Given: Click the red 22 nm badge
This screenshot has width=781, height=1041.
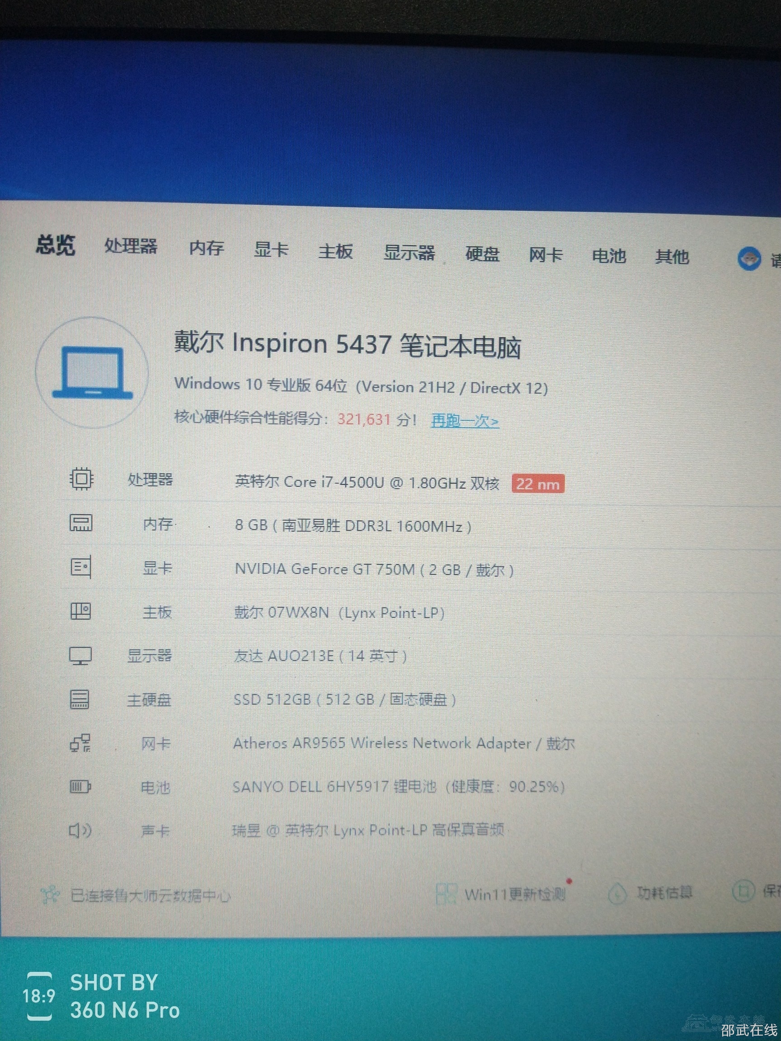Looking at the screenshot, I should click(537, 484).
